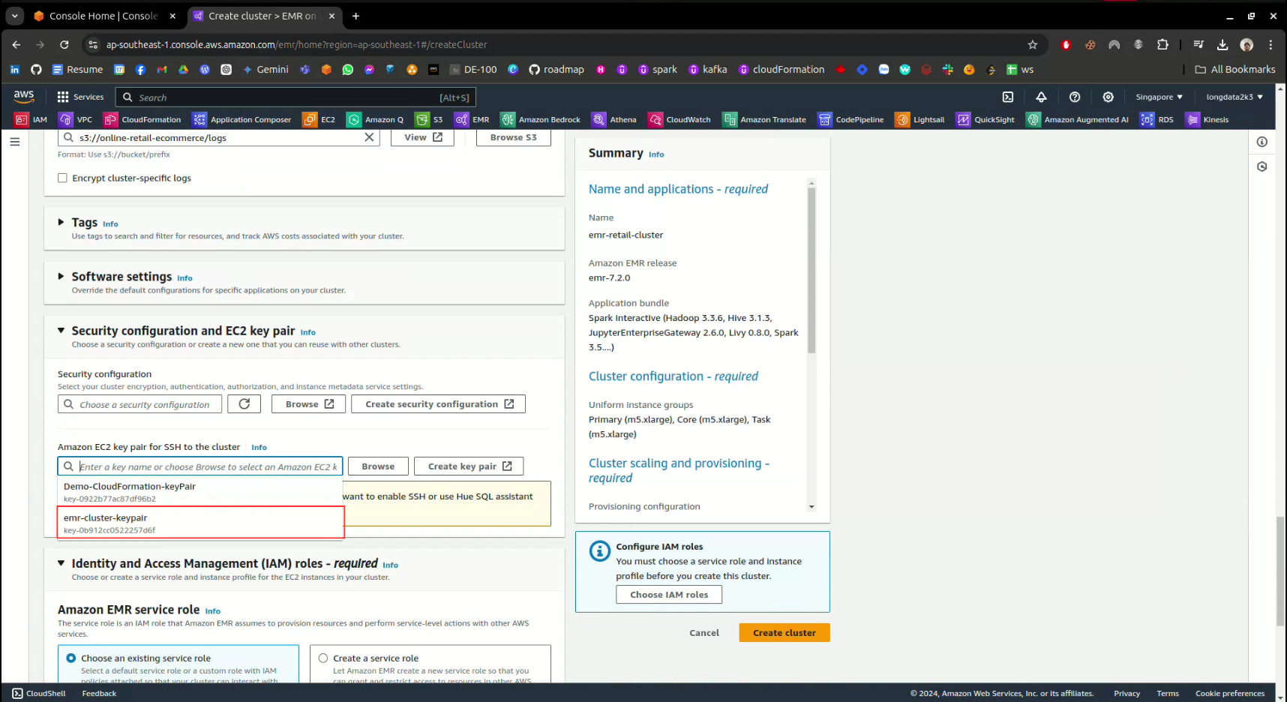The height and width of the screenshot is (702, 1287).
Task: Clear the S3 log location field
Action: point(369,137)
